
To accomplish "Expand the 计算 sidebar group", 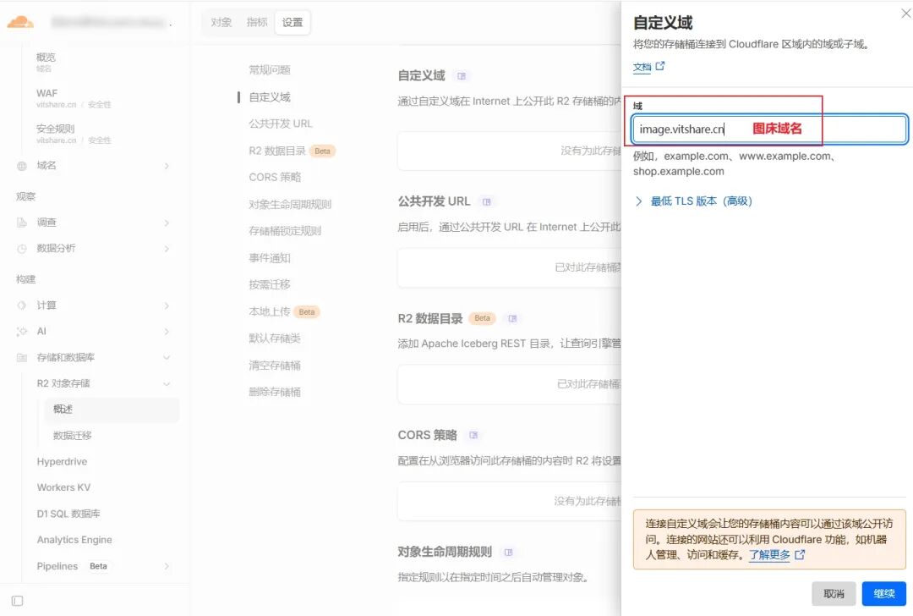I will point(167,305).
